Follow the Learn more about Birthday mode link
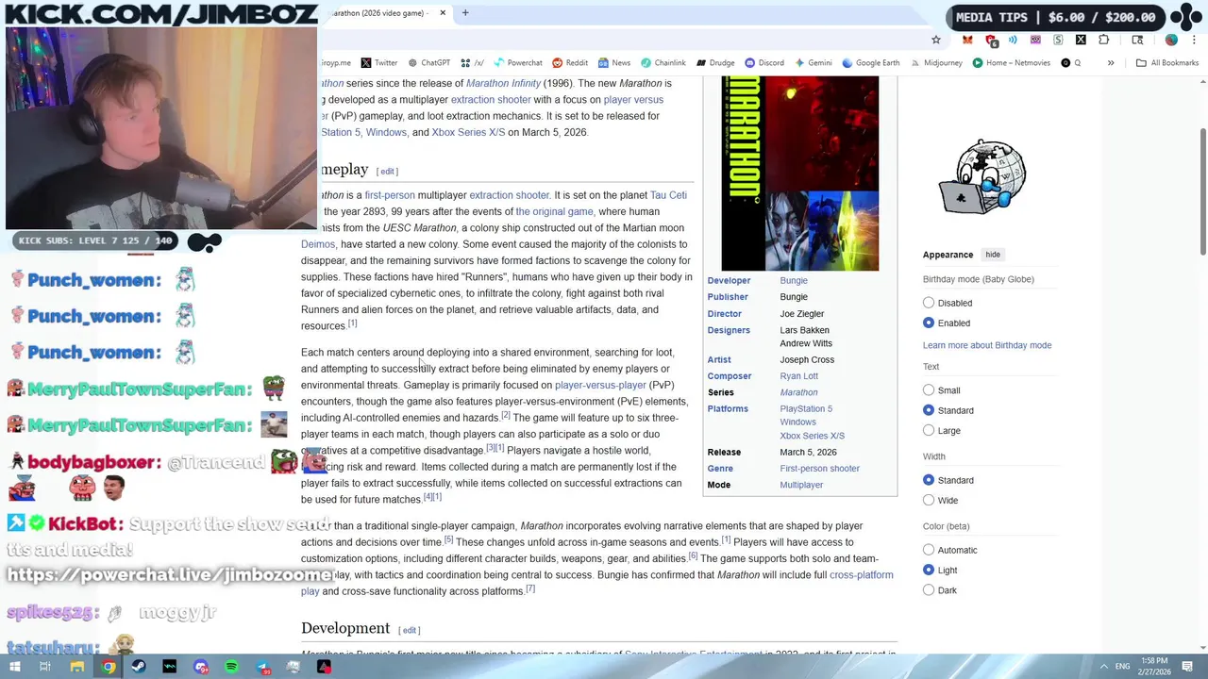The width and height of the screenshot is (1208, 679). point(987,345)
